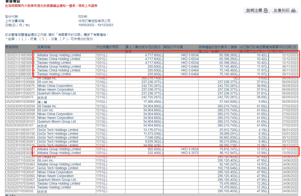Click the 說明注釋 button

click(x=257, y=11)
